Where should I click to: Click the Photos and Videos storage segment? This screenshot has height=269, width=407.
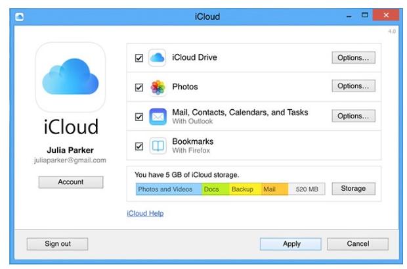click(x=169, y=189)
